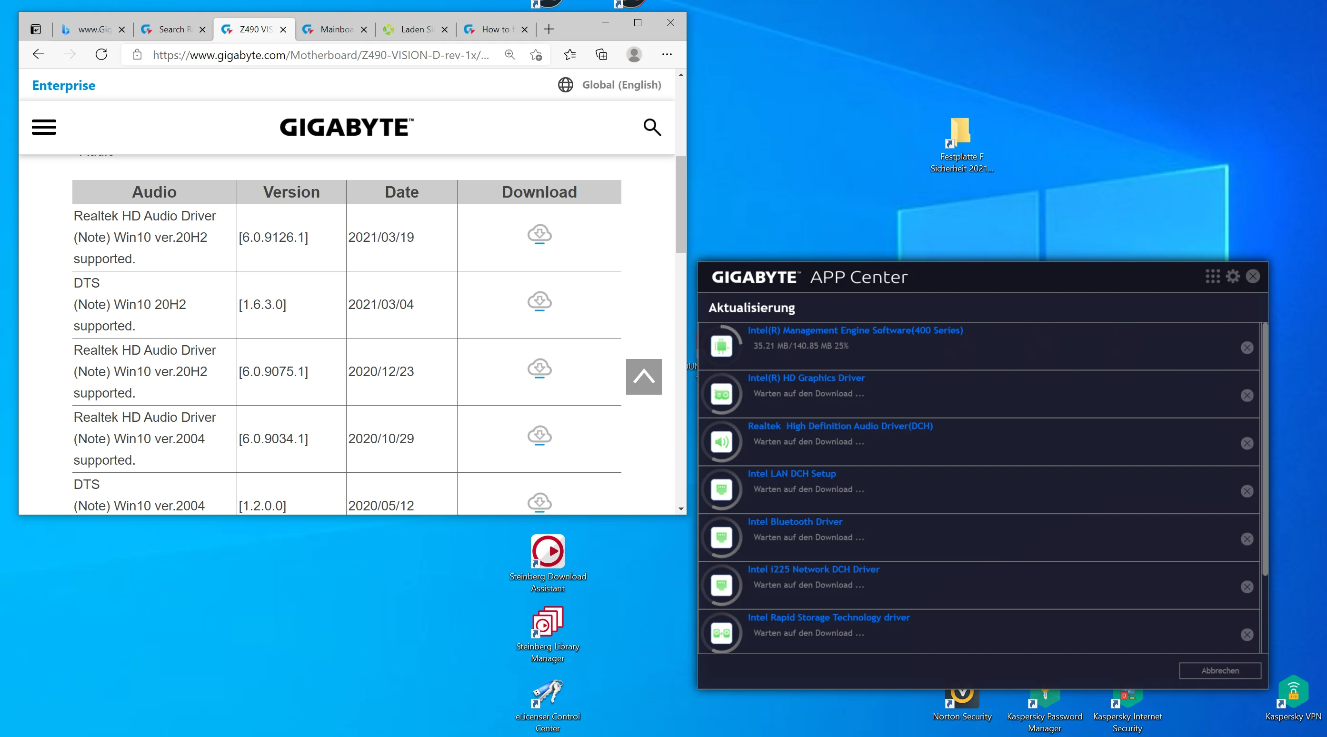This screenshot has height=737, width=1327.
Task: Switch to the Search R browser tab
Action: pos(174,30)
